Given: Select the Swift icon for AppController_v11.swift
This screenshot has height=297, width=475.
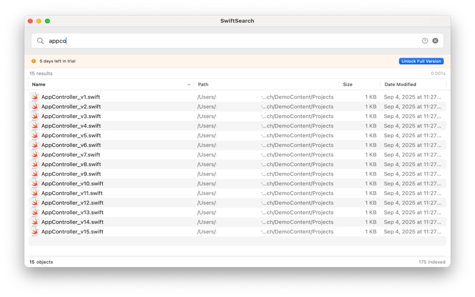Looking at the screenshot, I should (35, 193).
